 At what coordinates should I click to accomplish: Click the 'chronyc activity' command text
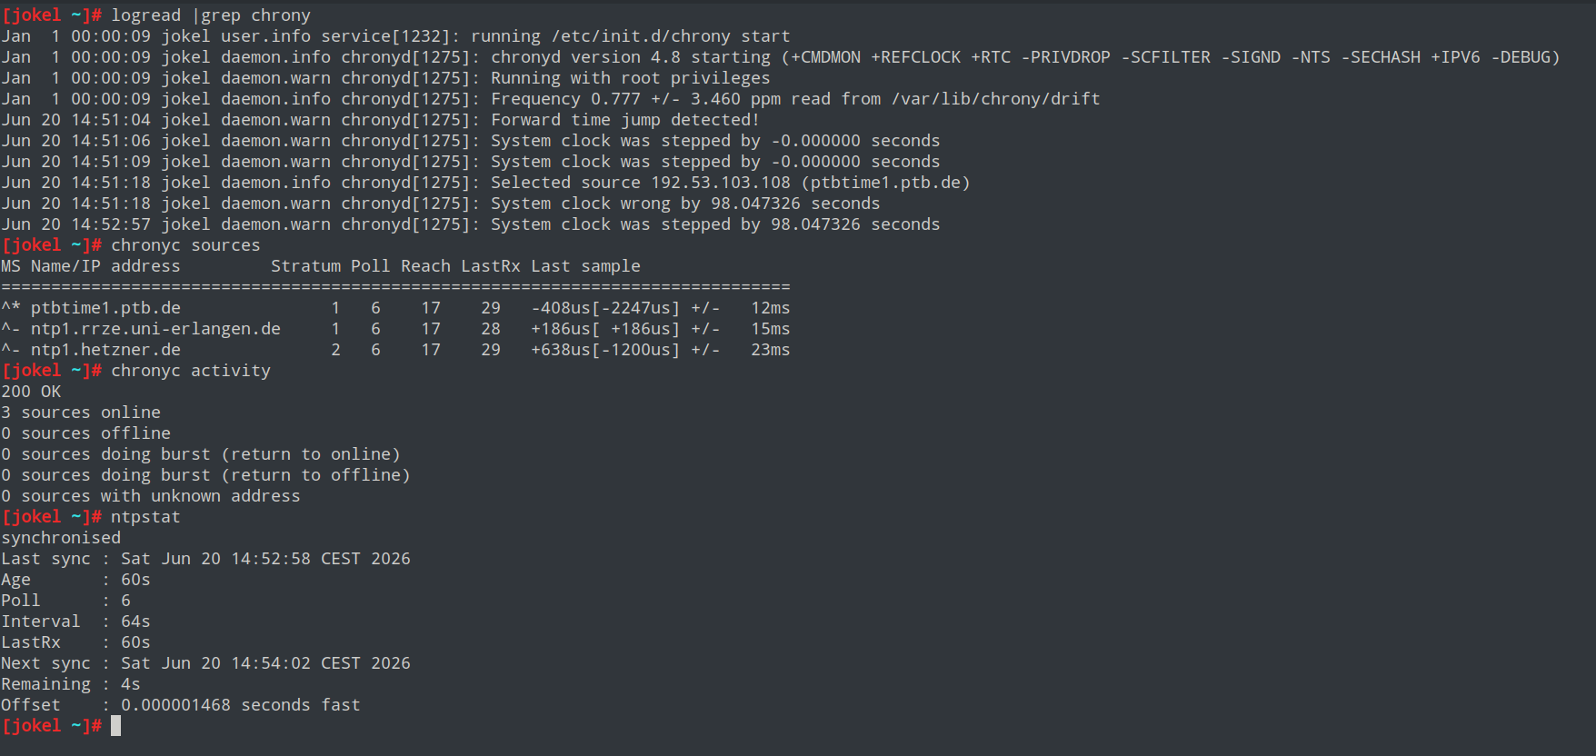(x=191, y=371)
